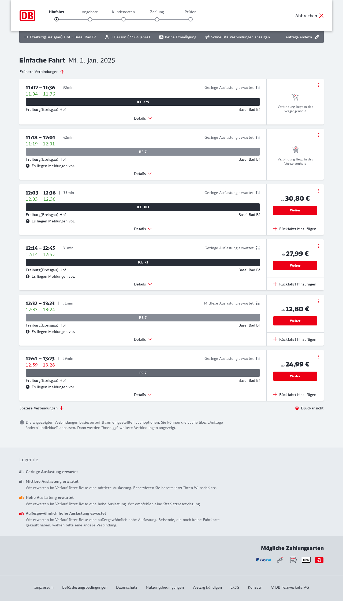
Task: Open Schnellste Verbindungen anzeigen filter
Action: coord(237,37)
